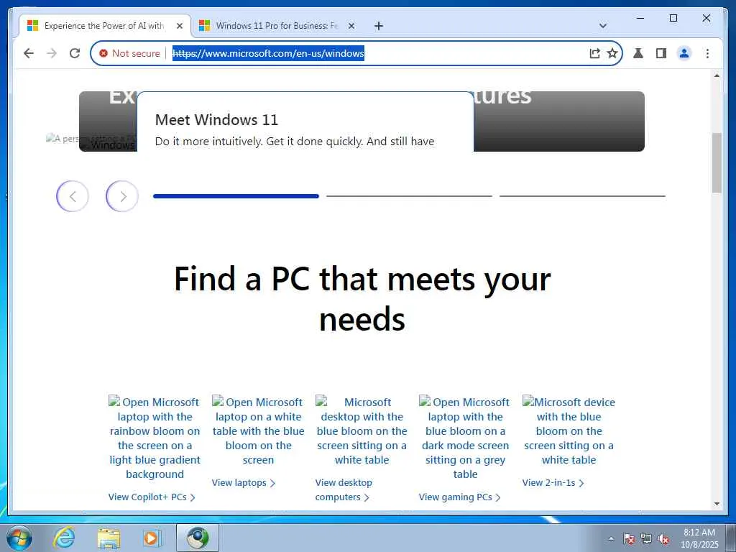Viewport: 736px width, 552px height.
Task: Switch to Experience the Power of AI tab
Action: click(105, 26)
